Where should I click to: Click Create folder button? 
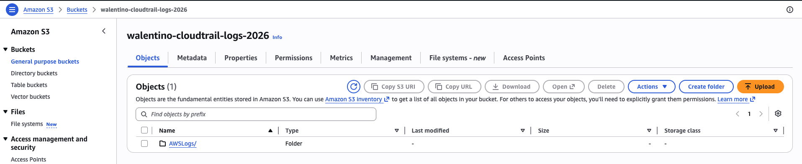pos(706,87)
